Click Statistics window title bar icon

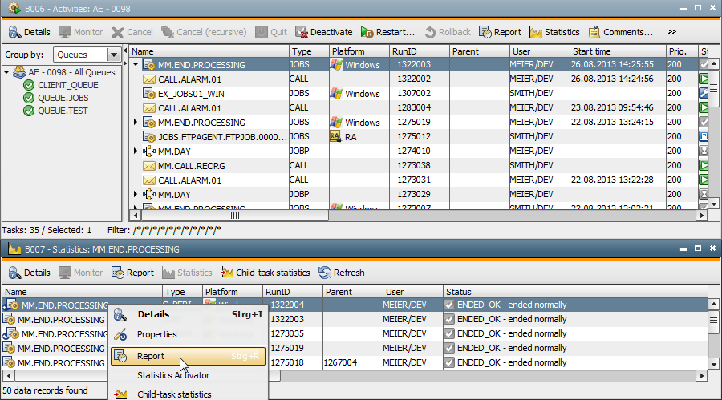[14, 249]
